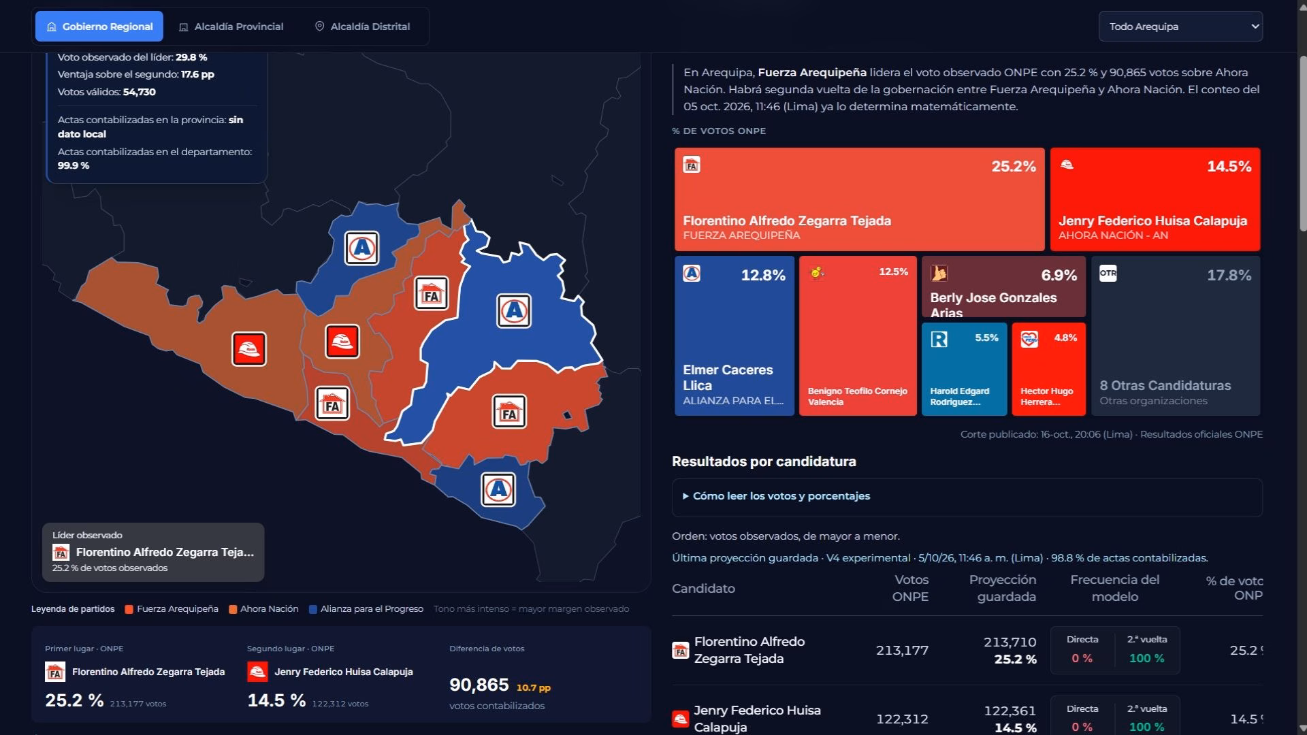
Task: Select the Florentino Alfredo Zegarra Tejada 25.2% tile
Action: click(859, 199)
